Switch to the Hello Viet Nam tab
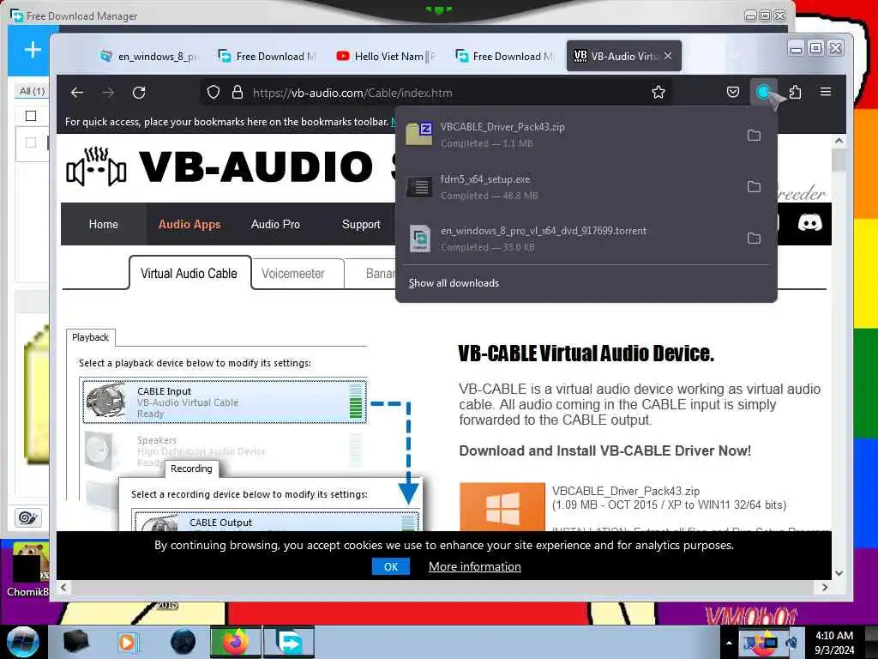This screenshot has height=659, width=878. click(386, 56)
